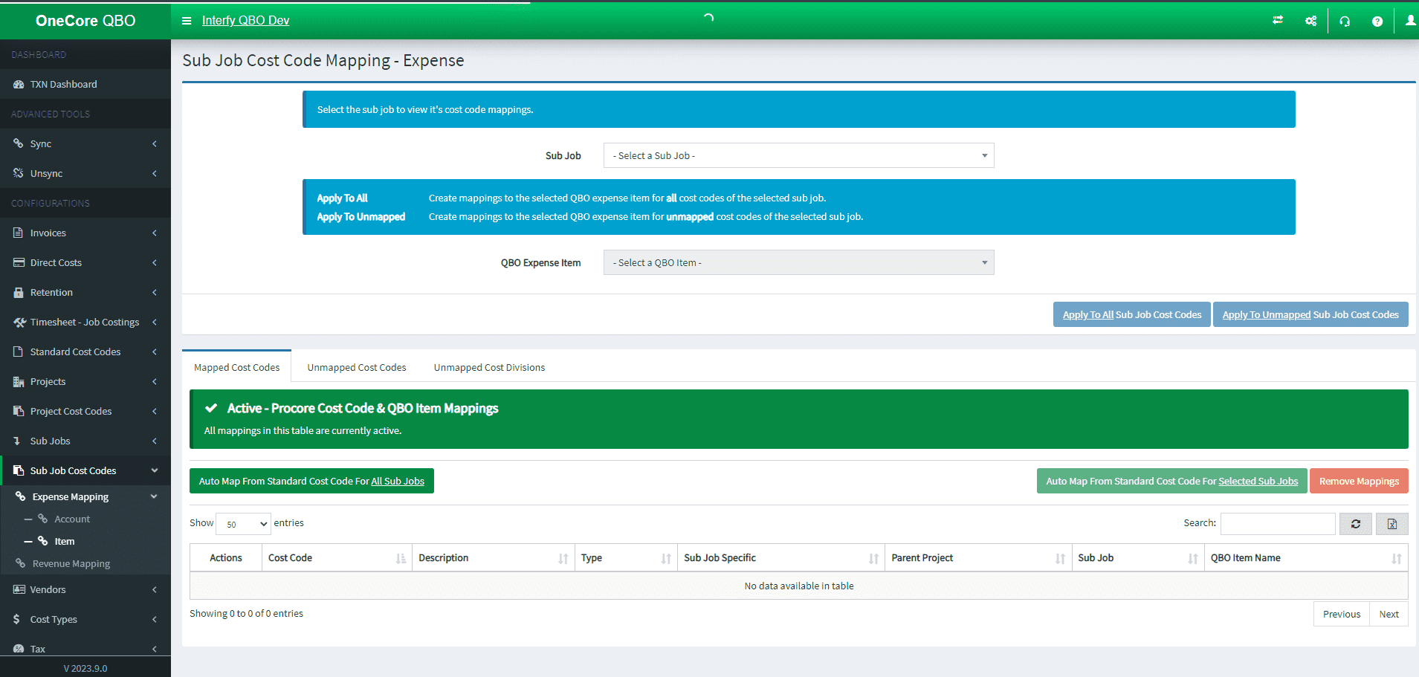Open TXN Dashboard from the sidebar

pyautogui.click(x=63, y=84)
